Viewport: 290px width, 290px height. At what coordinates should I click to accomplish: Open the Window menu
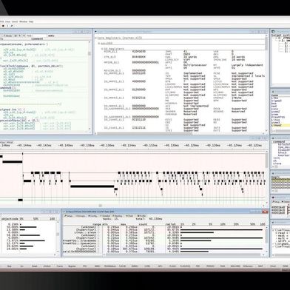24,21
